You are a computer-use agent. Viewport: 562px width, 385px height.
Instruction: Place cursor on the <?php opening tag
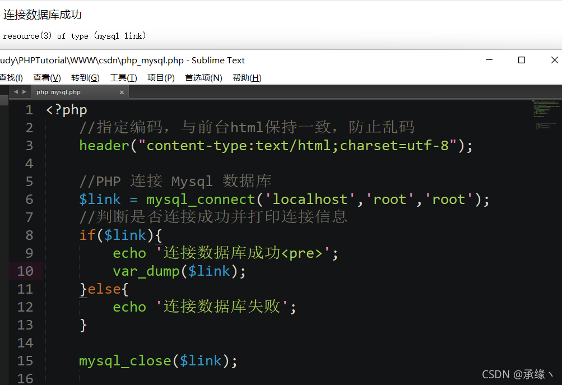pyautogui.click(x=66, y=110)
